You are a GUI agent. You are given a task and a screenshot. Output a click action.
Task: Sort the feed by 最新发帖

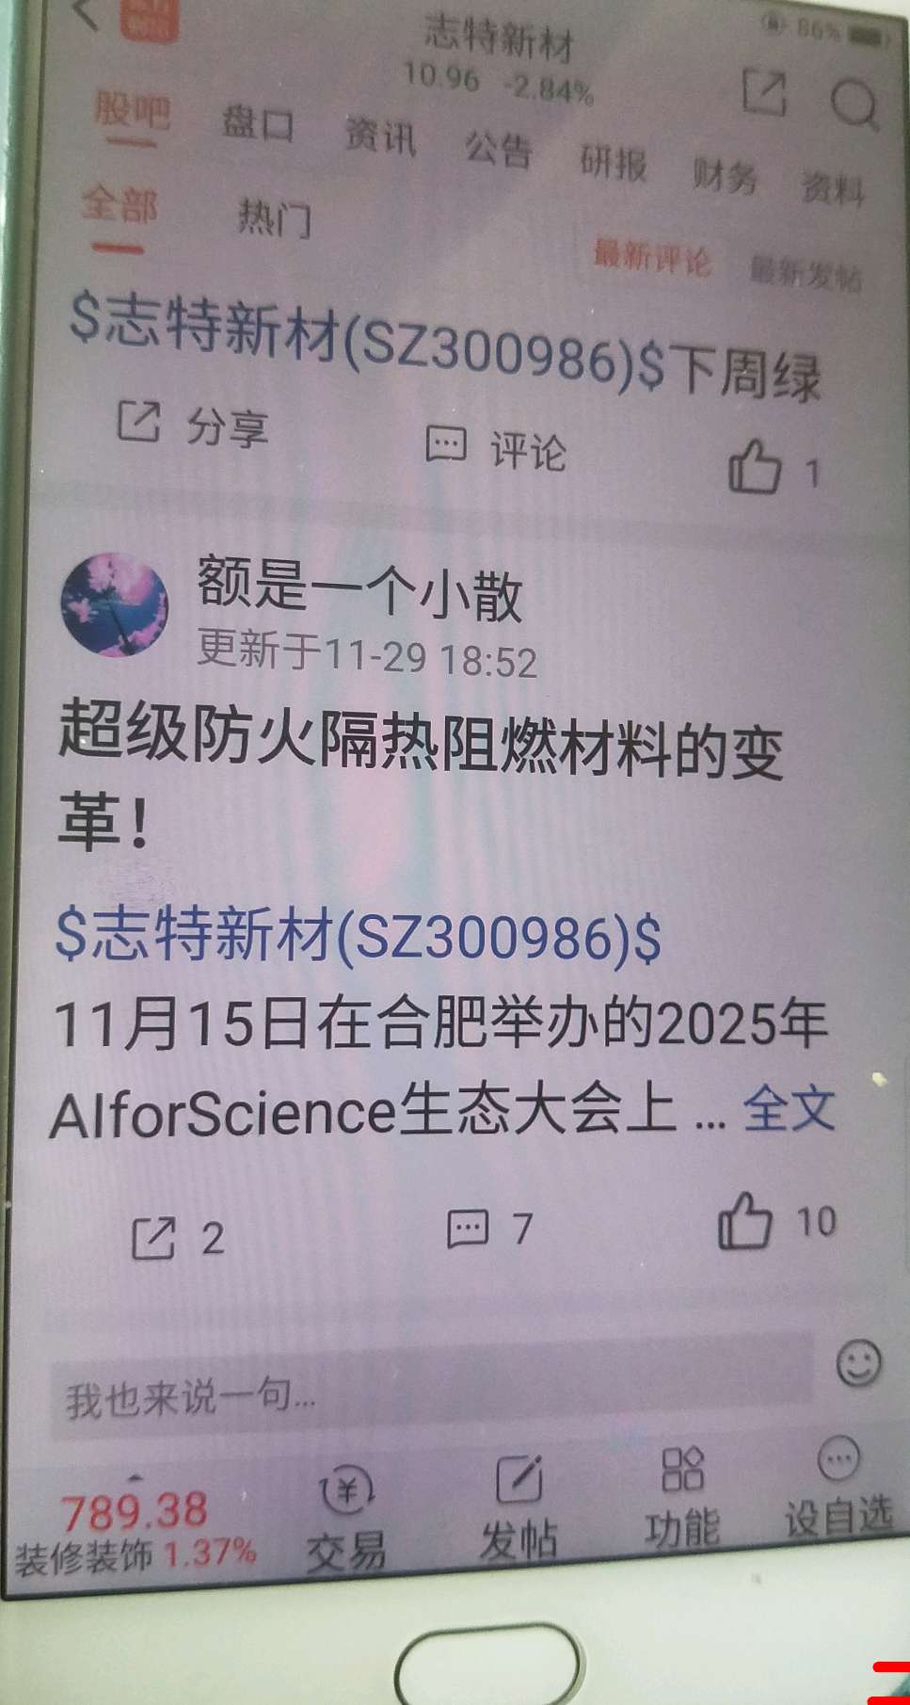(806, 273)
